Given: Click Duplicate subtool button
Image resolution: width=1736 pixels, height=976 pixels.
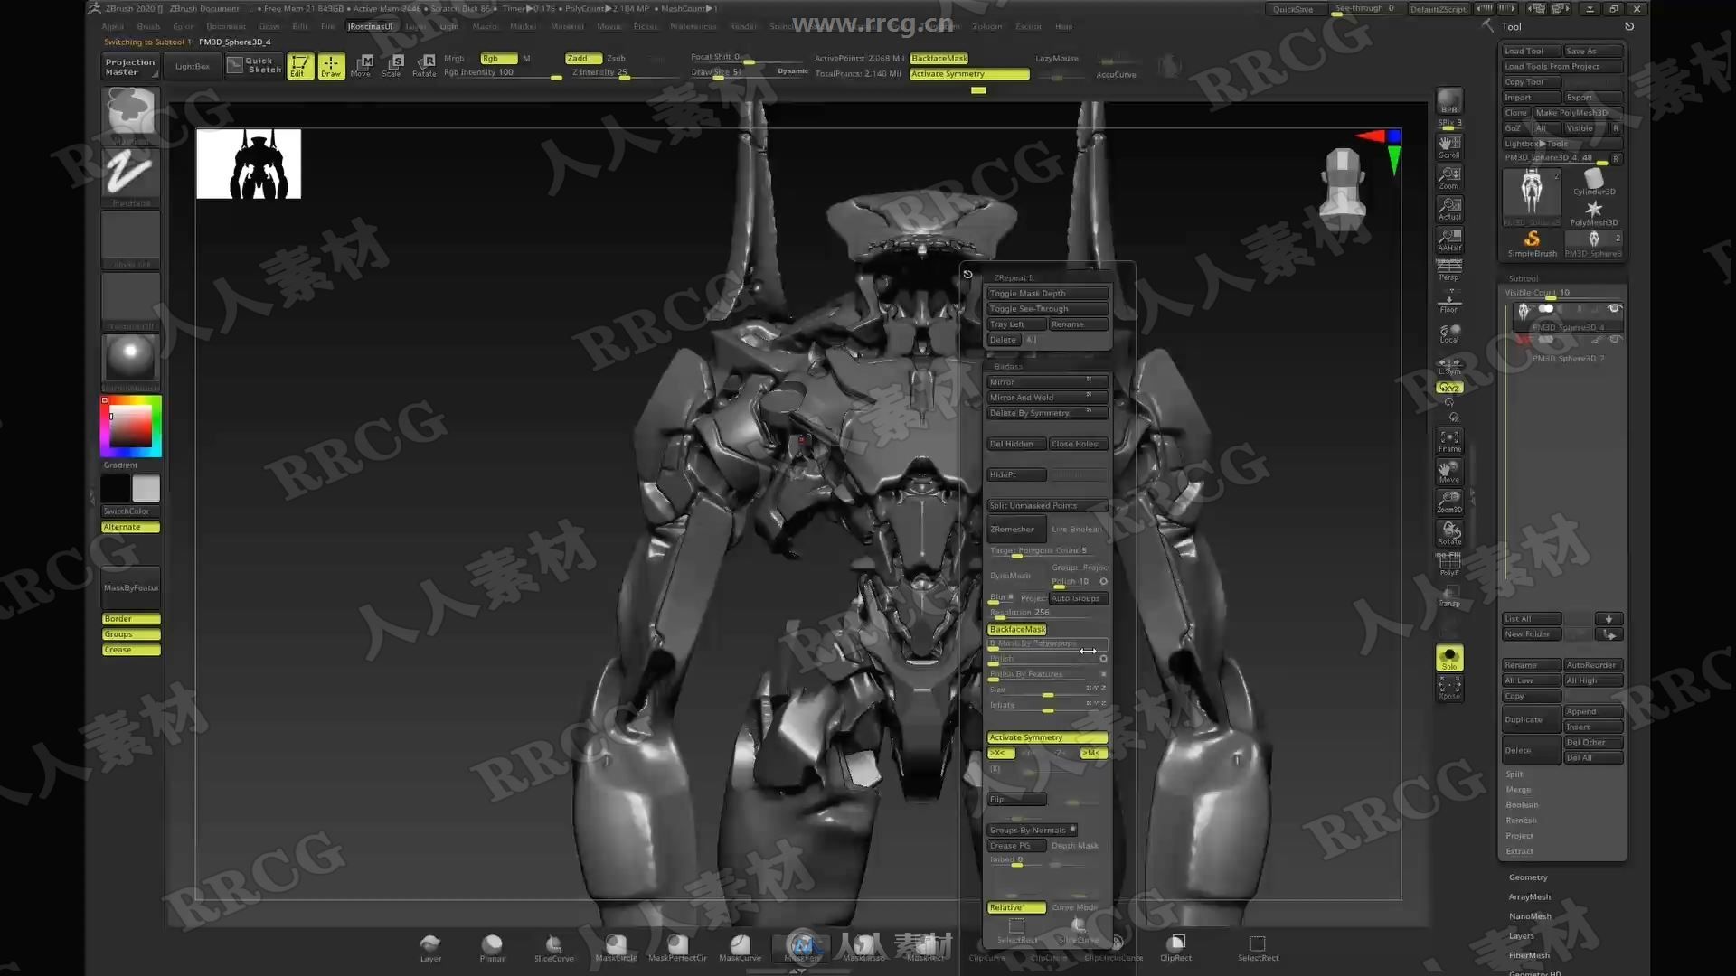Looking at the screenshot, I should pyautogui.click(x=1532, y=719).
